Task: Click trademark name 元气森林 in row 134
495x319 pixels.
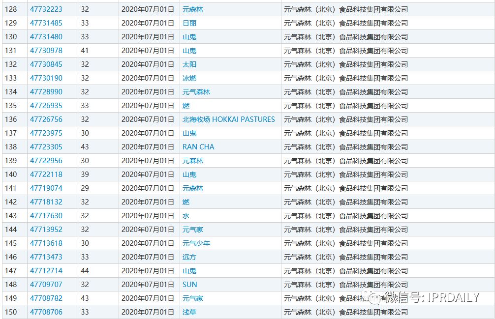Action: click(x=196, y=92)
